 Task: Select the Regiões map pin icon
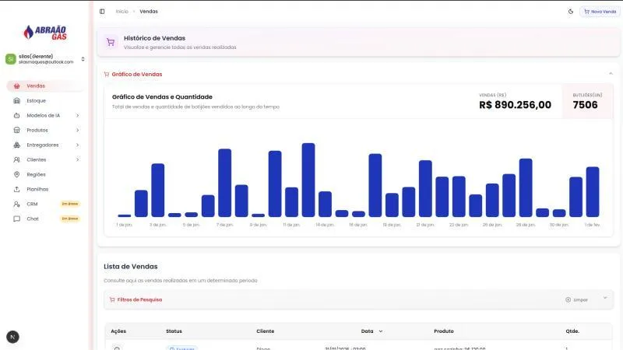[x=17, y=174]
